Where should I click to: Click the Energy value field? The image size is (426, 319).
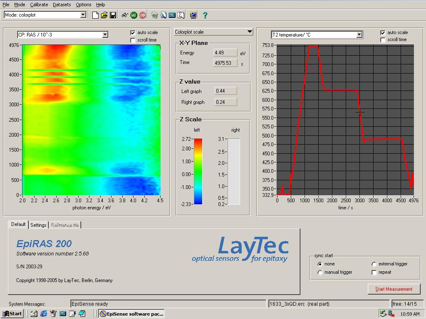click(x=225, y=53)
